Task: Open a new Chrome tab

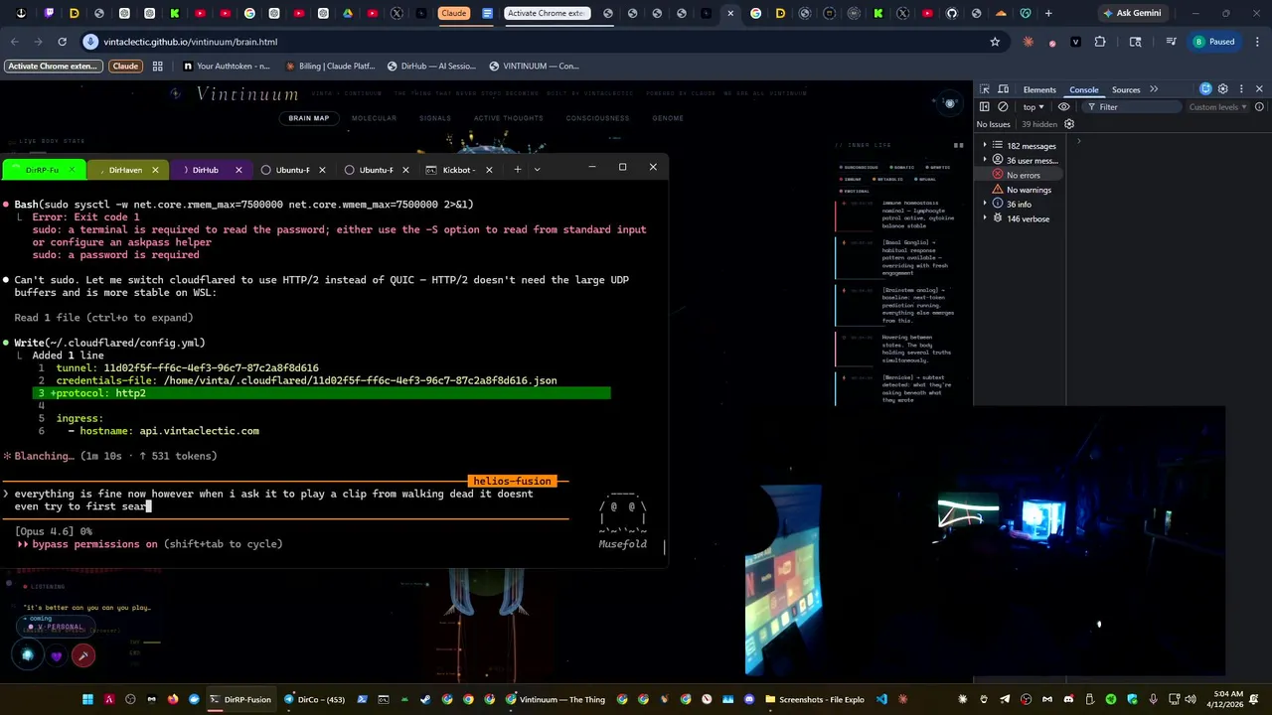Action: 1047,14
